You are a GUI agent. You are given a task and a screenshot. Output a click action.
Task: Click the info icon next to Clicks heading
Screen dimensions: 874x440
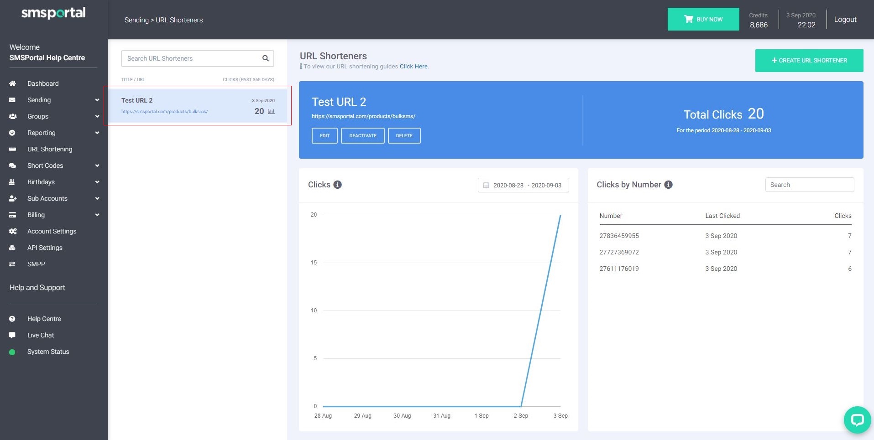point(338,185)
